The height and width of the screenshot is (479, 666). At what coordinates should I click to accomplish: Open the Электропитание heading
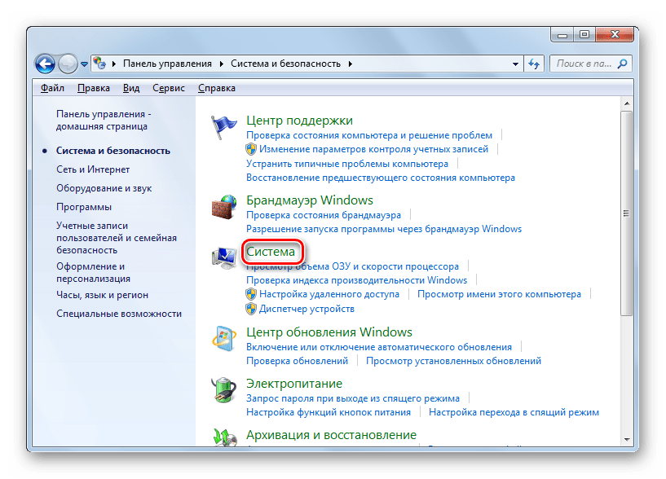(x=294, y=384)
